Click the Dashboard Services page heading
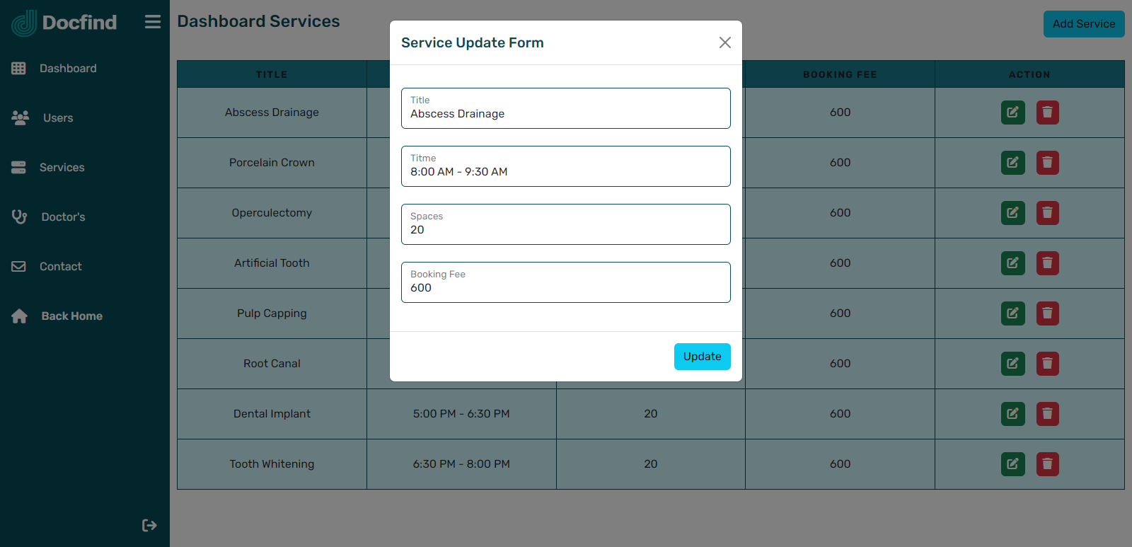This screenshot has width=1132, height=547. 258,21
